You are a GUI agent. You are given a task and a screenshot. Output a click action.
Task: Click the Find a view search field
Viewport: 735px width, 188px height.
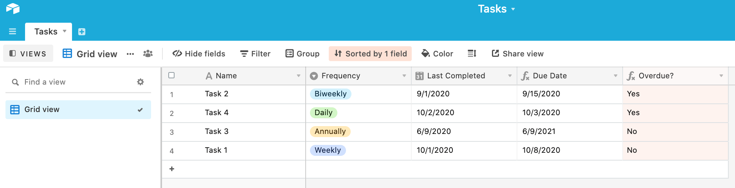point(74,82)
